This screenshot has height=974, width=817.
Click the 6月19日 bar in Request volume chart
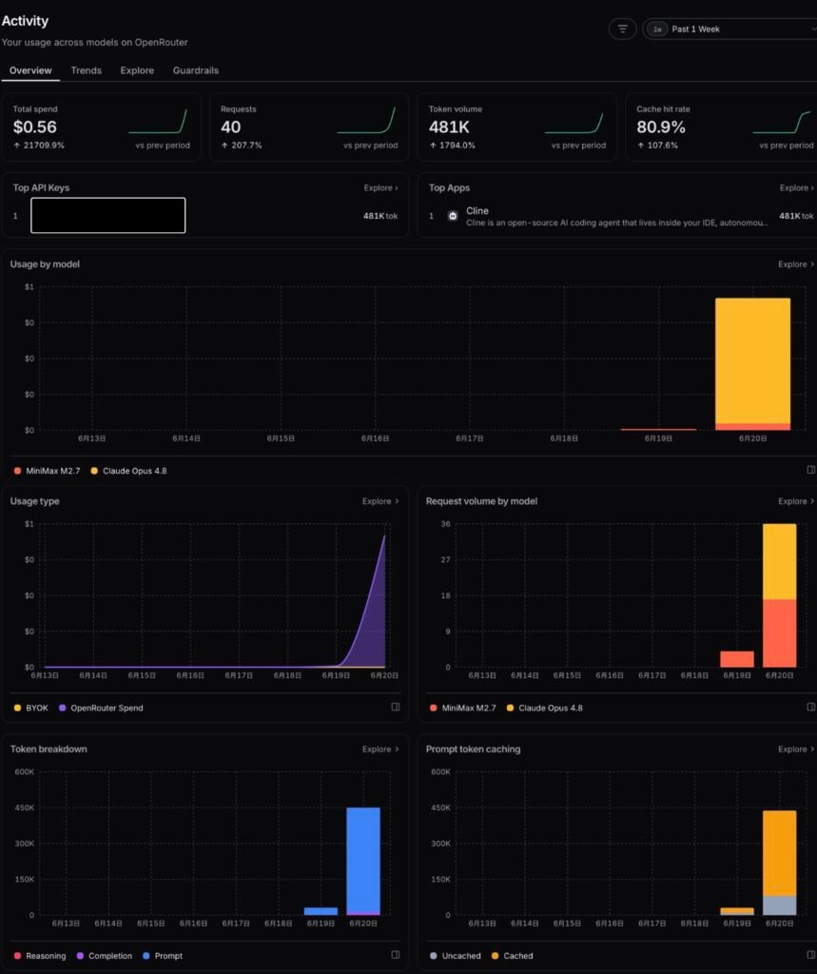737,659
